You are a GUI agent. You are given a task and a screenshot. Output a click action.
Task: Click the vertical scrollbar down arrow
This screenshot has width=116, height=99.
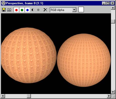[x=113, y=92]
